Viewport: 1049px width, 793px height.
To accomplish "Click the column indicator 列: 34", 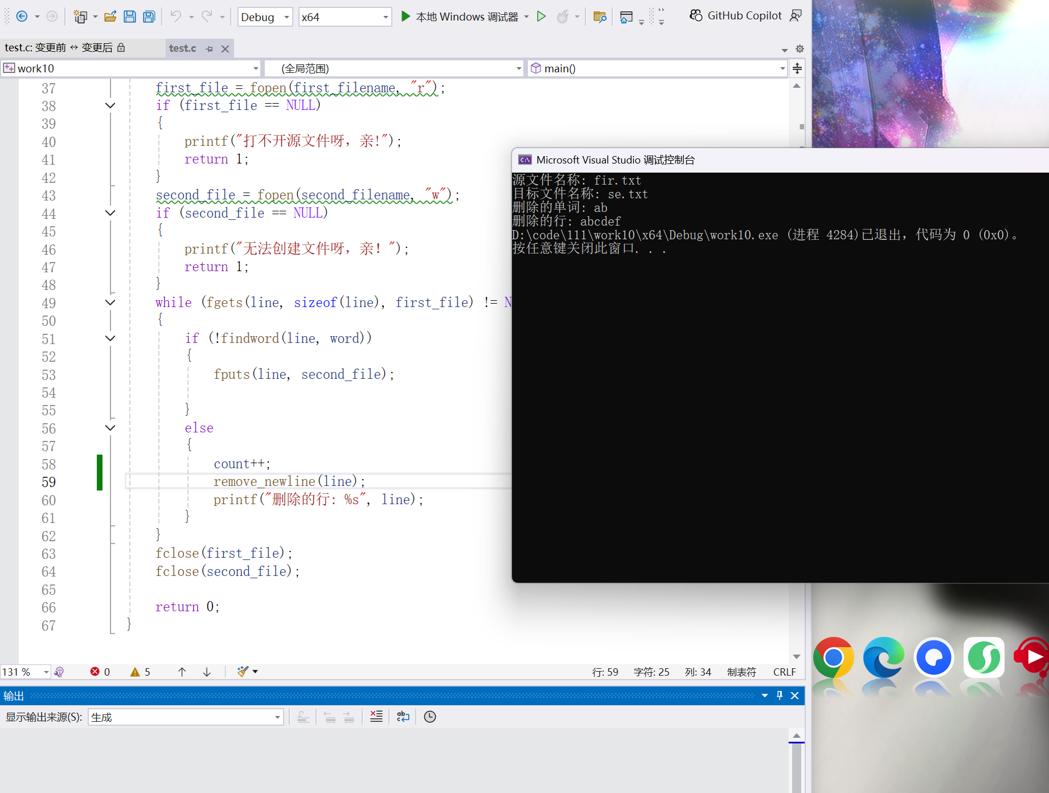I will [x=698, y=672].
